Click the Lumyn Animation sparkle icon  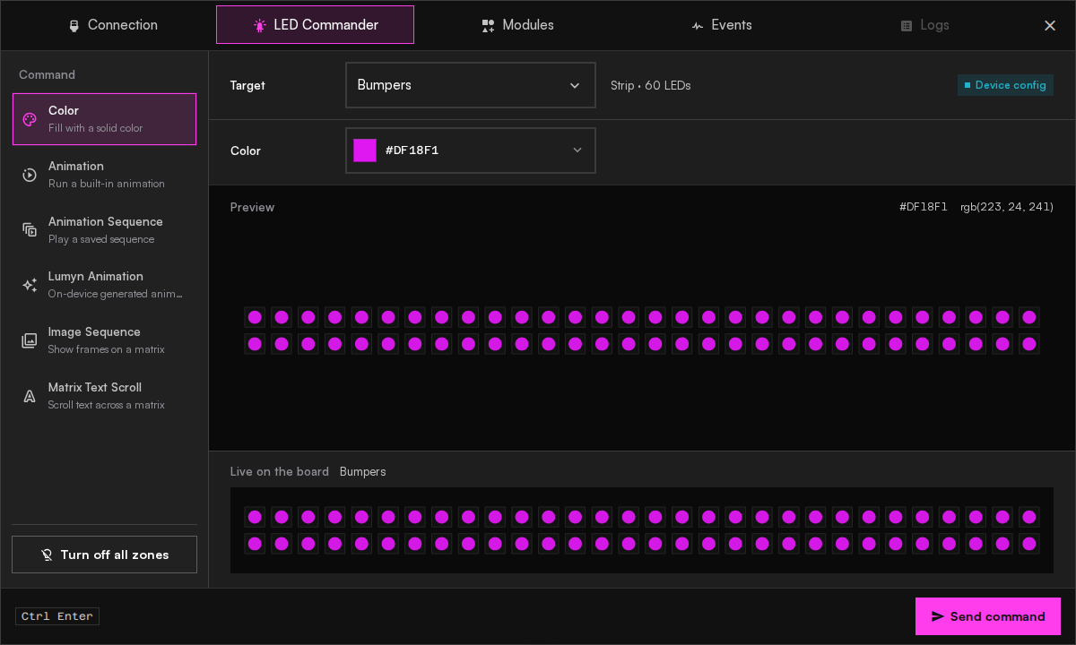[x=30, y=285]
